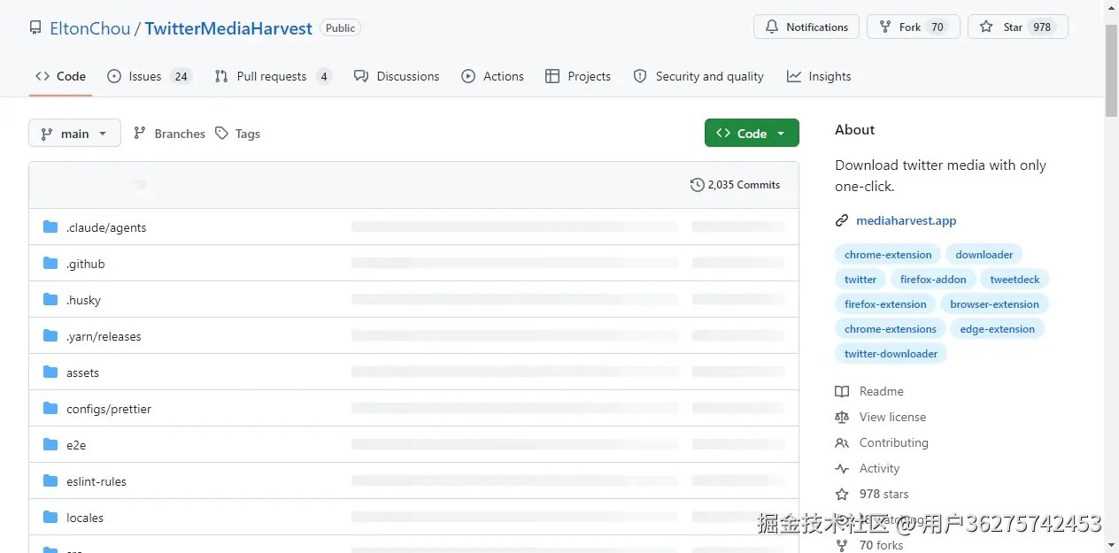Click the Discussions speech bubble icon
The image size is (1119, 553).
pos(361,76)
